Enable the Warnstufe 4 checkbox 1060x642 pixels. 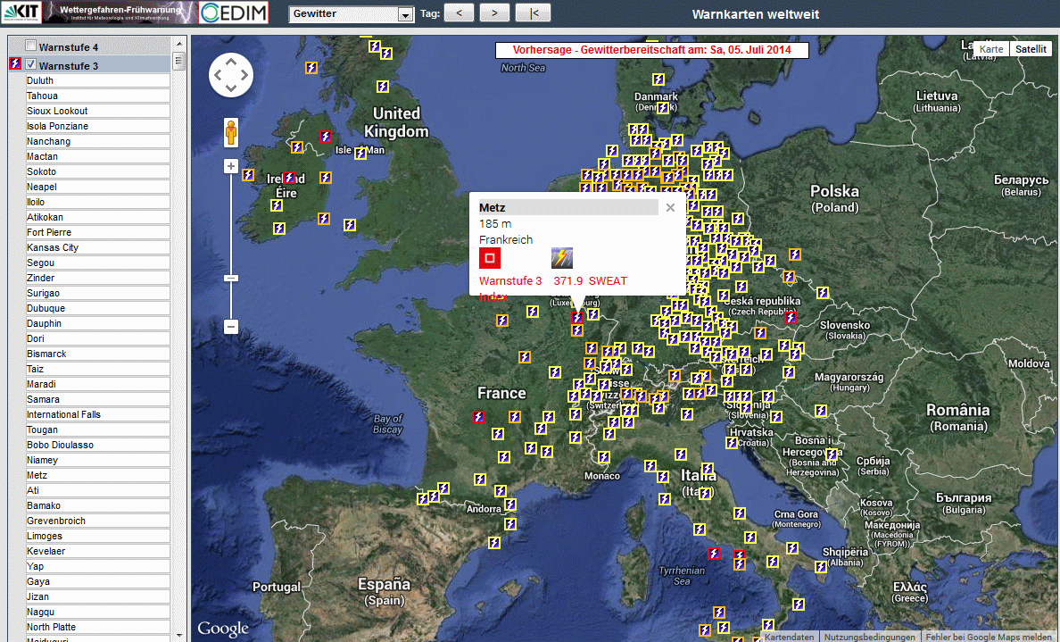(x=30, y=46)
